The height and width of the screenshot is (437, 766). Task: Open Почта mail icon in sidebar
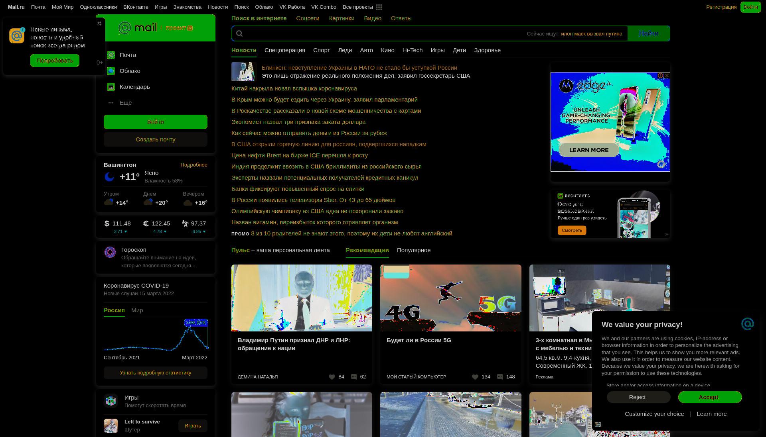(111, 55)
